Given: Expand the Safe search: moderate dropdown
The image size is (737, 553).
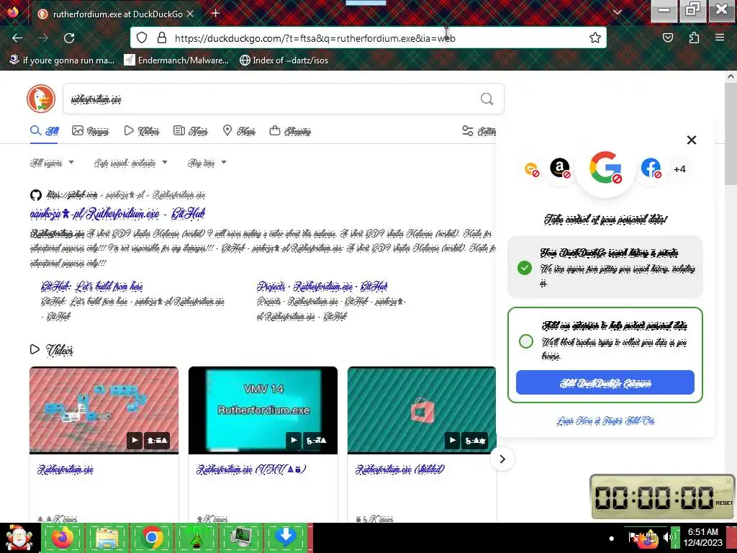Looking at the screenshot, I should 130,163.
